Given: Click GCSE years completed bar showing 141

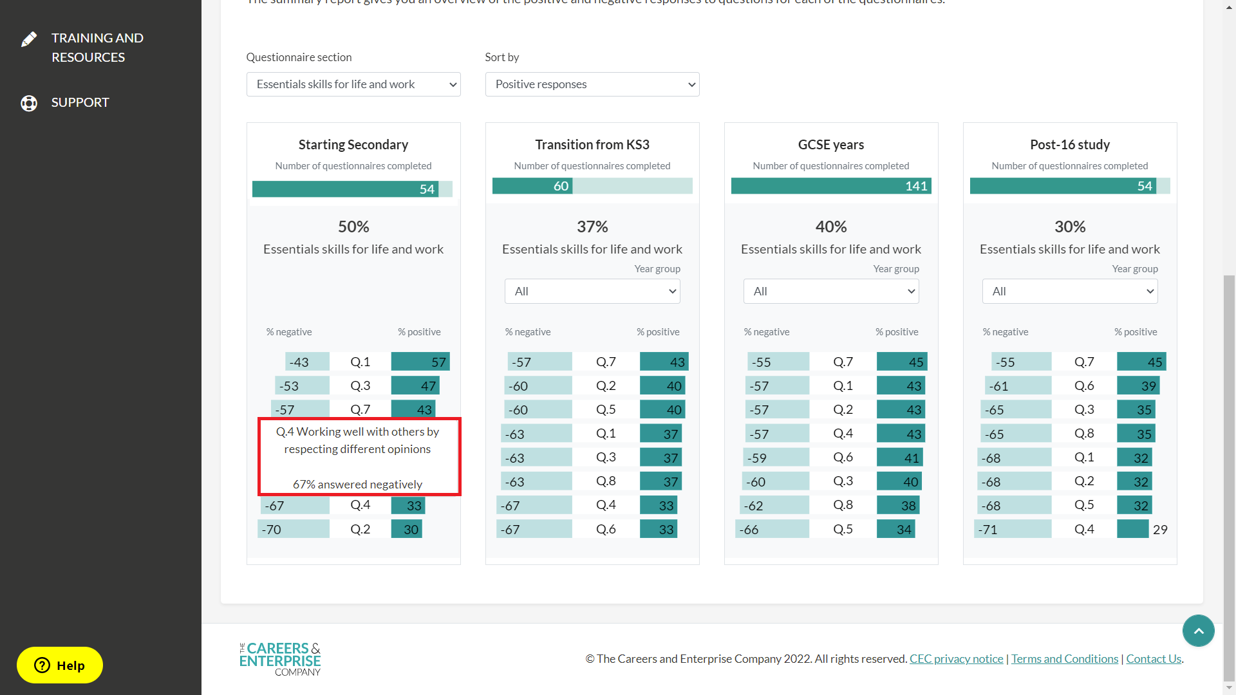Looking at the screenshot, I should [x=831, y=186].
